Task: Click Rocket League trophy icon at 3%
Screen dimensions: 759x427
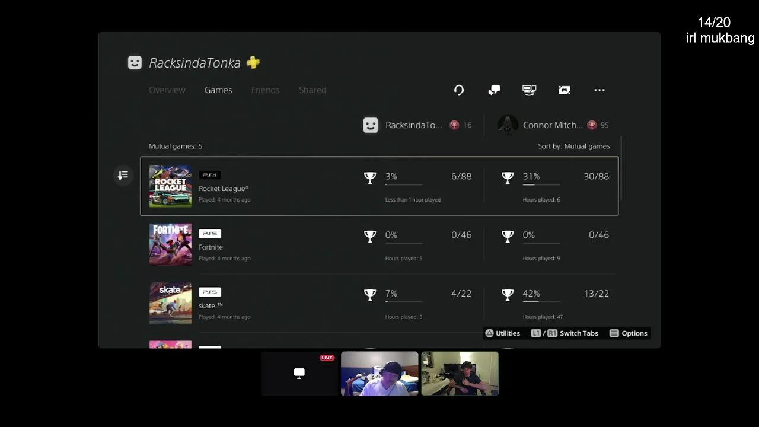Action: pyautogui.click(x=370, y=177)
